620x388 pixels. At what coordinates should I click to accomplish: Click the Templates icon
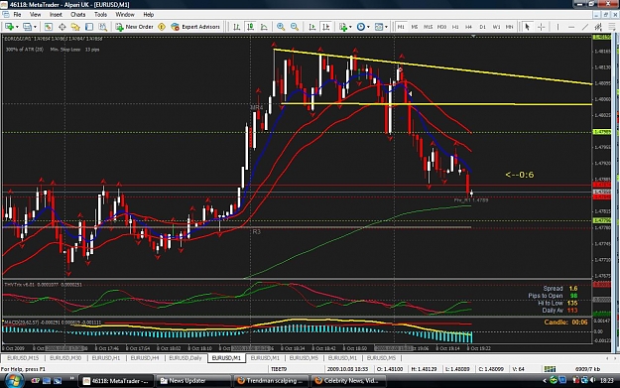[379, 27]
